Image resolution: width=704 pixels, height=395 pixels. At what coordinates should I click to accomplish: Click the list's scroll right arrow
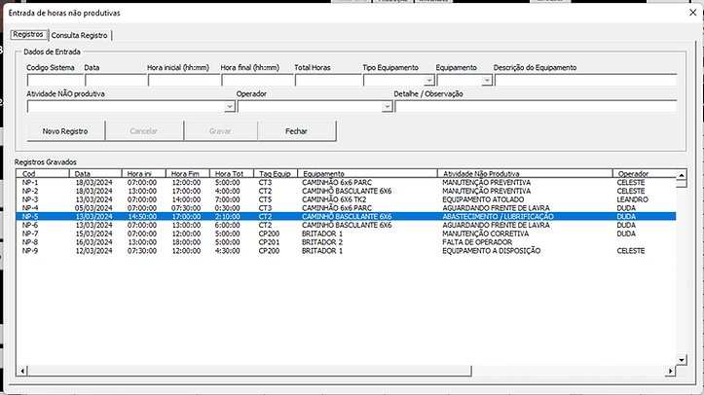670,371
